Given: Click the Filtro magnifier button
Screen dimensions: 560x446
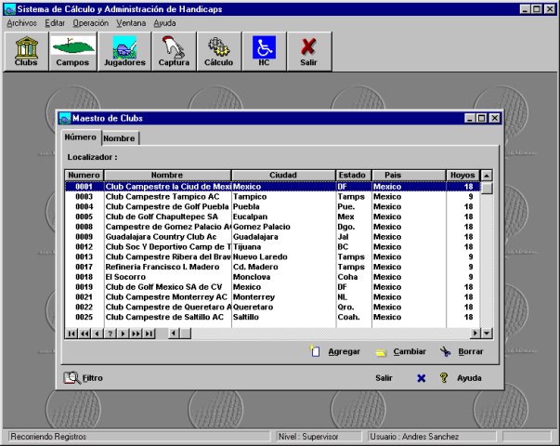Looking at the screenshot, I should pyautogui.click(x=84, y=378).
